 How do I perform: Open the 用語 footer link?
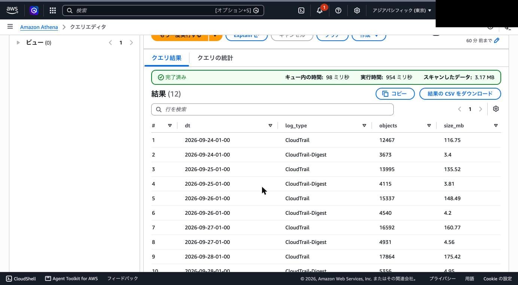(469, 279)
